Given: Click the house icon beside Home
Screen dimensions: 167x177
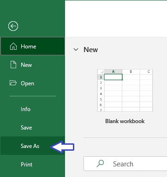Looking at the screenshot, I should coord(13,46).
